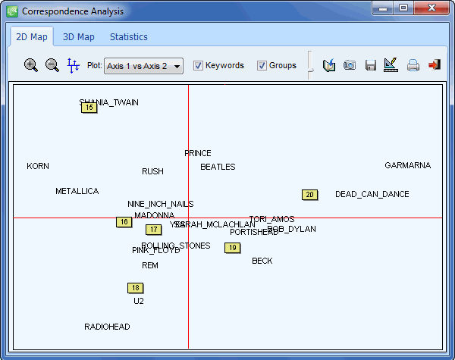
Task: Open the Statistics tab
Action: coord(128,37)
